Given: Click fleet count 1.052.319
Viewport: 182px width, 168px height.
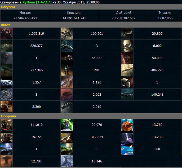Looking at the screenshot, I should 37,34.
